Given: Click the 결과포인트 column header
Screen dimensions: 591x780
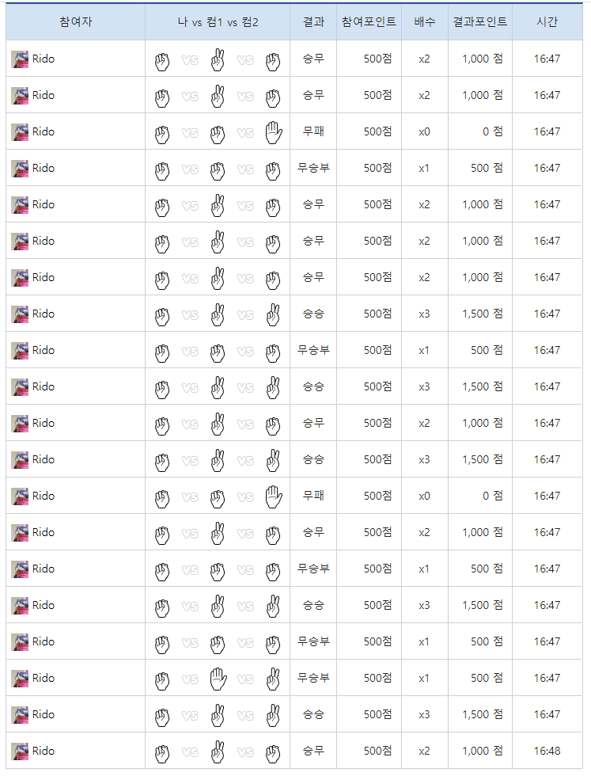Looking at the screenshot, I should 480,22.
